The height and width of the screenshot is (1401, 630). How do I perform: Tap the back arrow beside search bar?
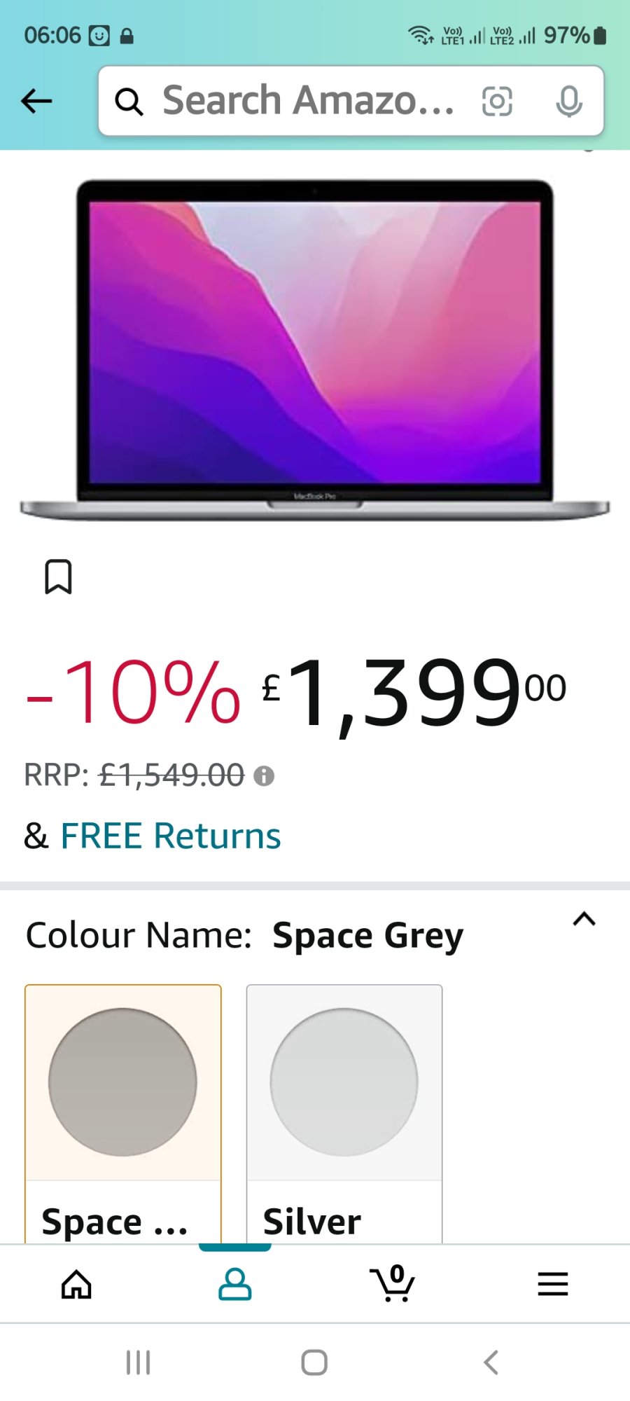pyautogui.click(x=36, y=101)
